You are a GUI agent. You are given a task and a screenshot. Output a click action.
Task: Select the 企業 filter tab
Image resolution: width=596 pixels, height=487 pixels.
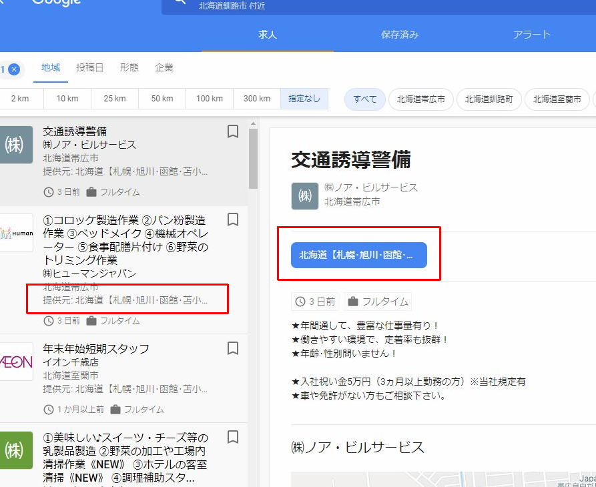164,67
